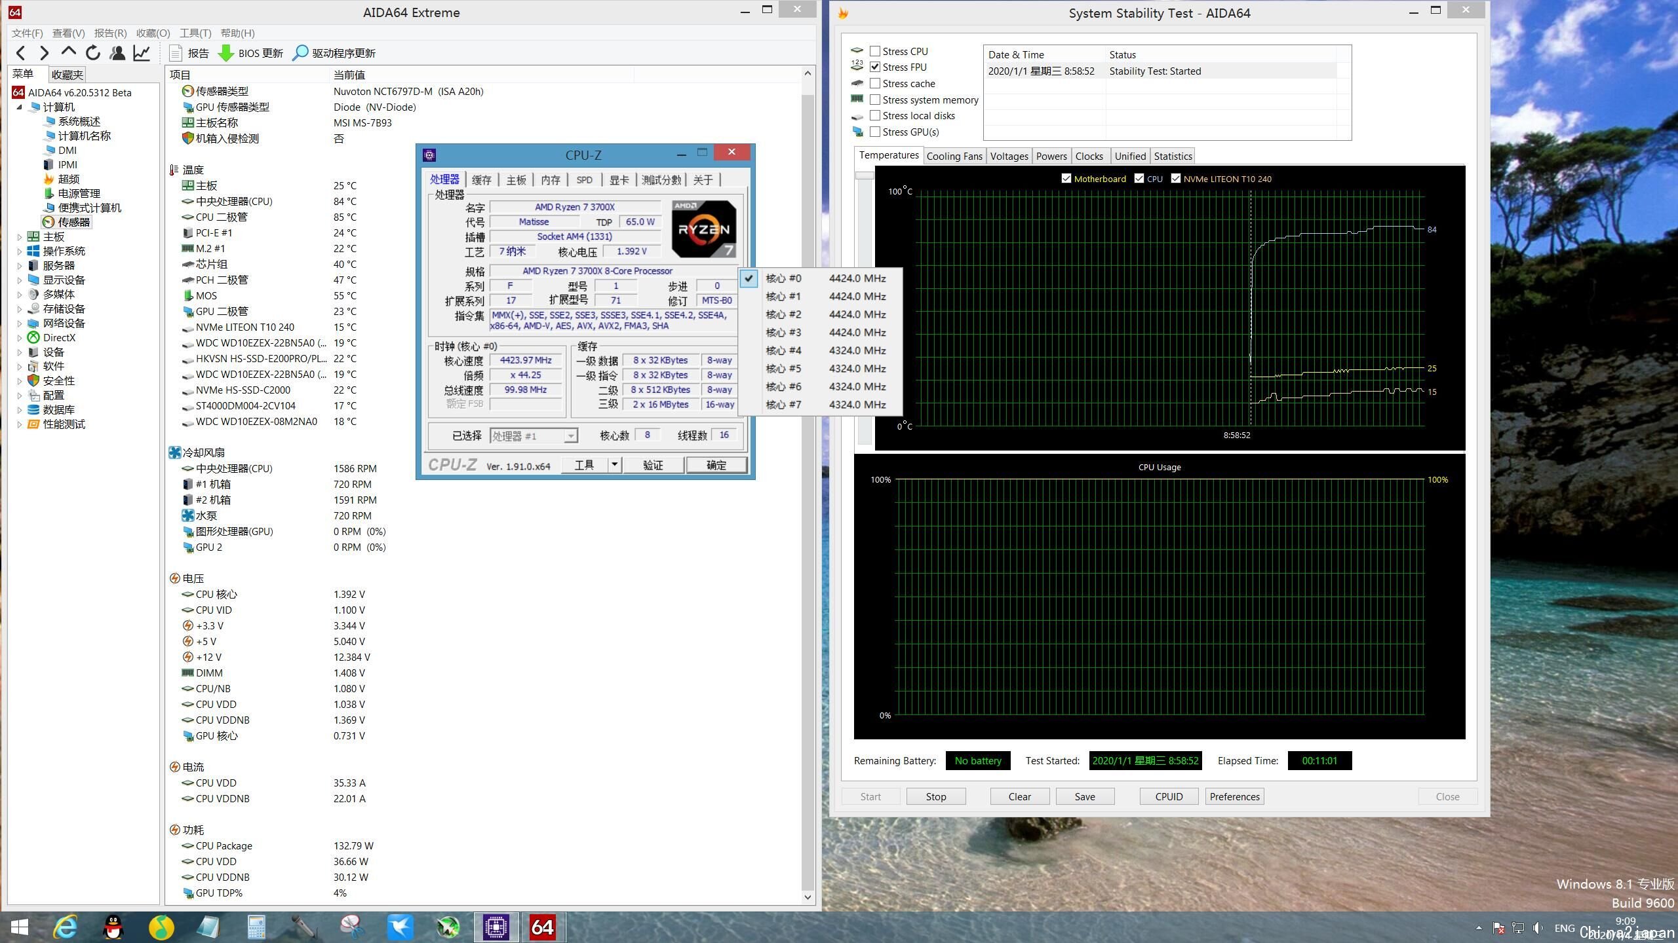
Task: Collapse the 计算机 tree node
Action: (19, 107)
